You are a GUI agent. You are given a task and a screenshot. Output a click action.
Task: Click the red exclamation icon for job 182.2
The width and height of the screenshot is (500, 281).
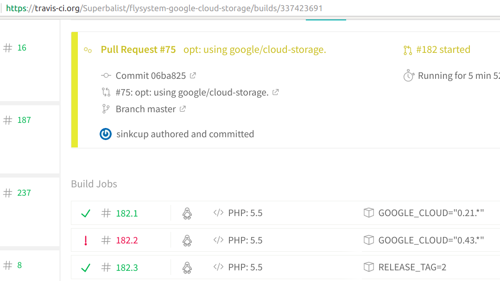(x=85, y=240)
